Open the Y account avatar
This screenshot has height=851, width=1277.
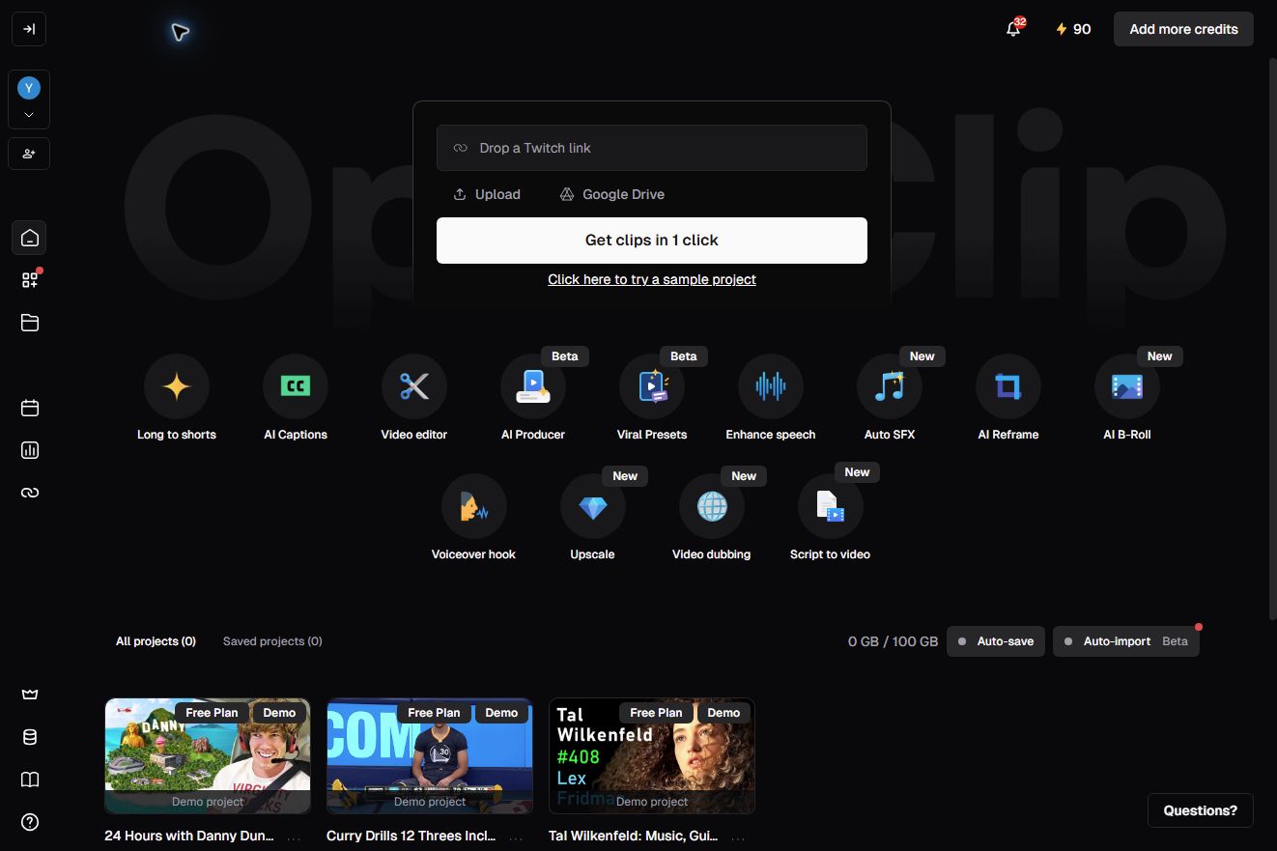(29, 88)
